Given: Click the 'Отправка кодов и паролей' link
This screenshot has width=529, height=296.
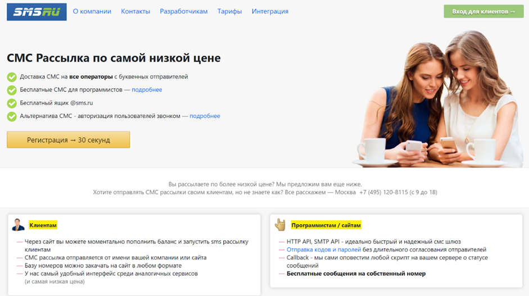Looking at the screenshot, I should (323, 250).
